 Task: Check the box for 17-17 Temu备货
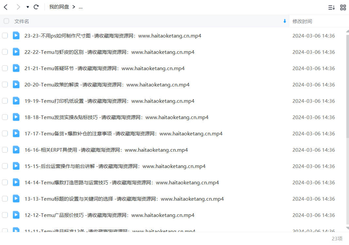(5, 133)
